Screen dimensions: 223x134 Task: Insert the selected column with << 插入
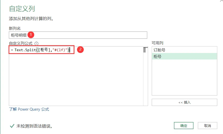pos(184,102)
